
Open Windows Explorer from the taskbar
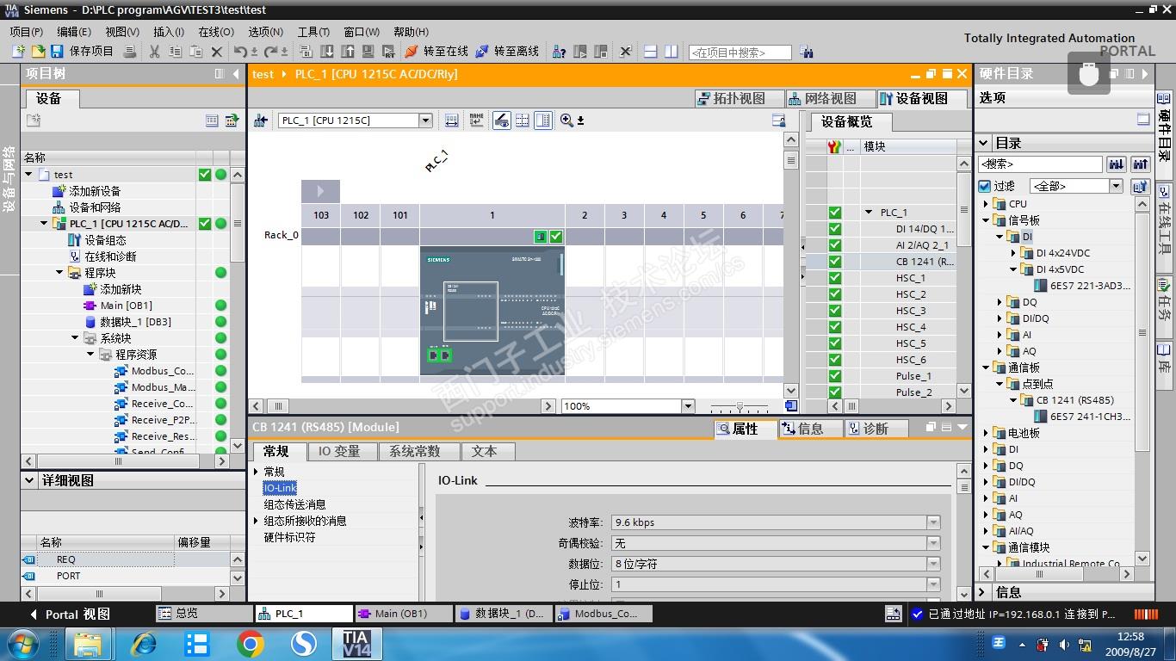click(x=88, y=643)
